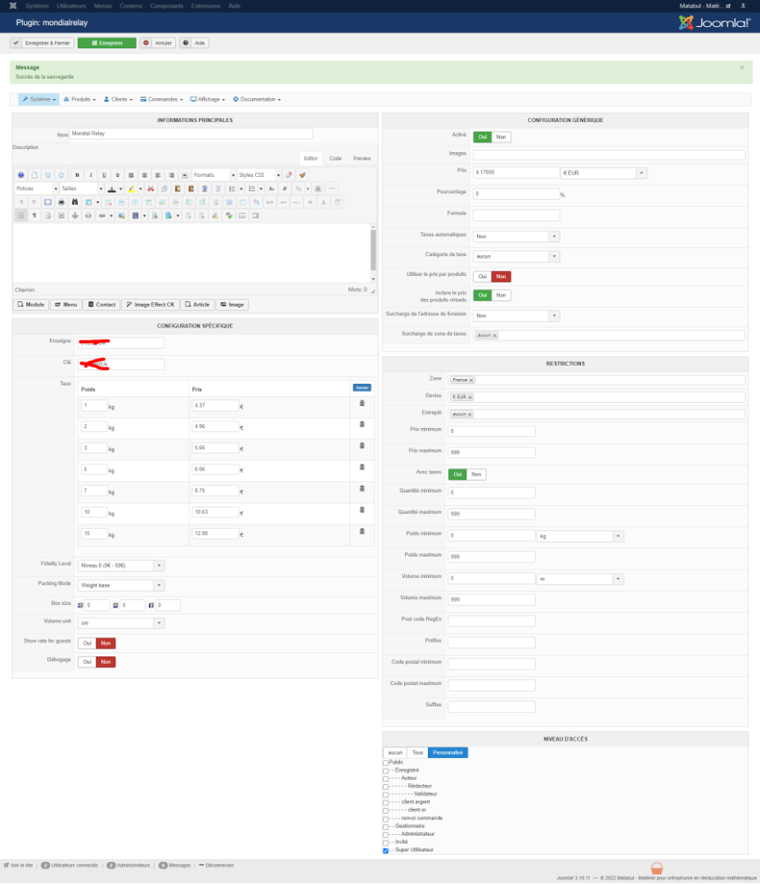This screenshot has height=884, width=760.
Task: Open the Extensions menu in top bar
Action: tap(205, 6)
